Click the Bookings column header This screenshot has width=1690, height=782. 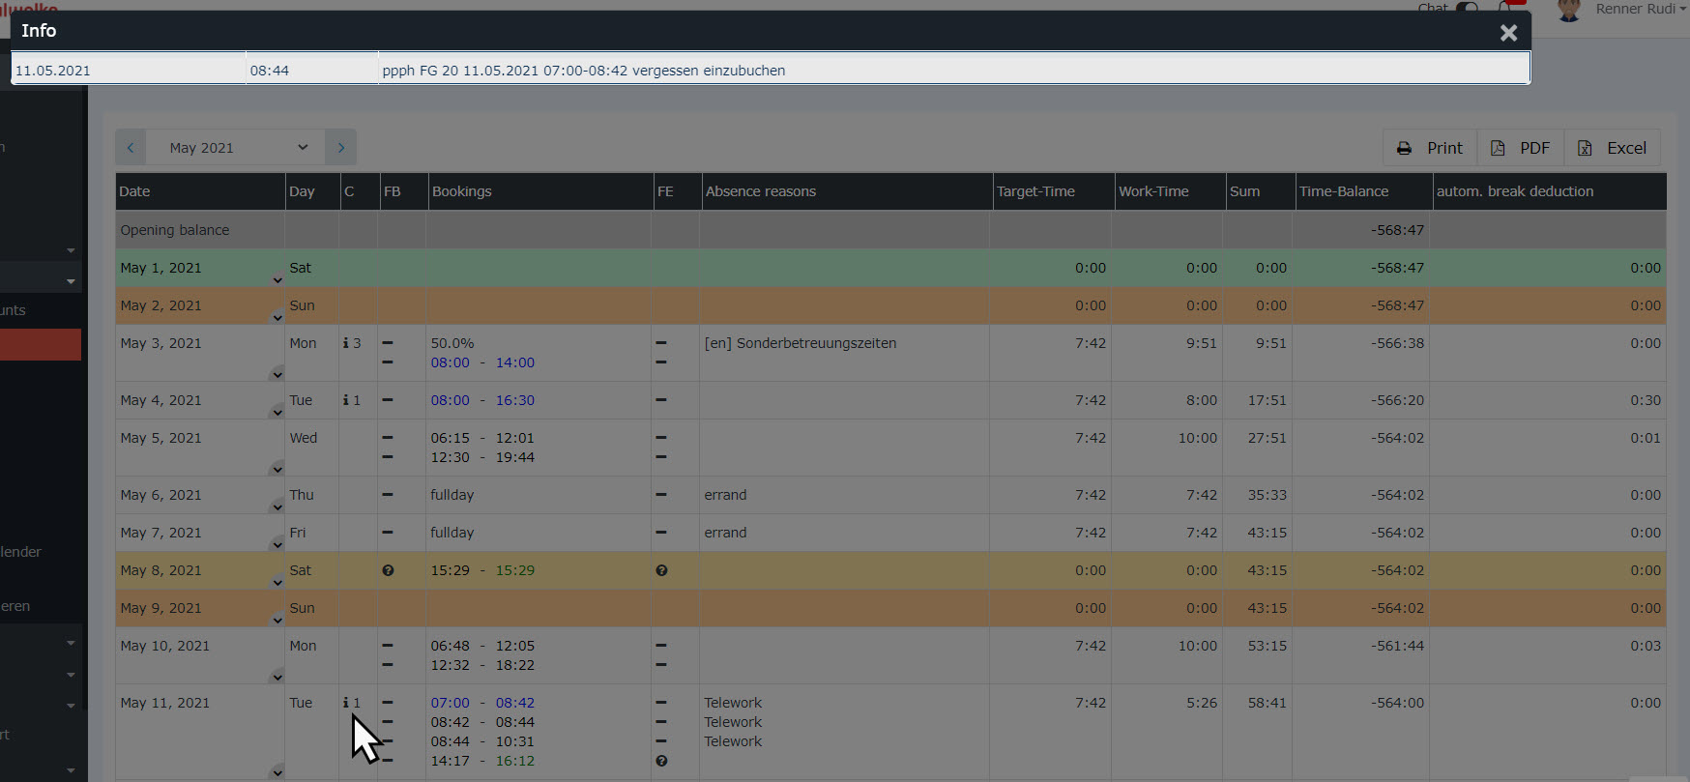point(540,191)
